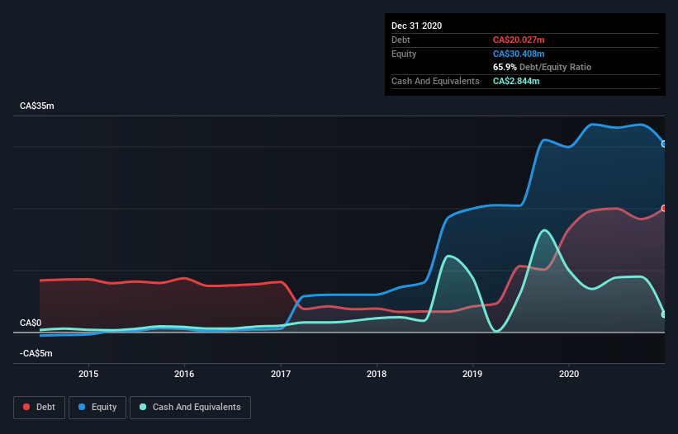
Task: Click the 65.9% Debt/Equity Ratio text
Action: (543, 67)
